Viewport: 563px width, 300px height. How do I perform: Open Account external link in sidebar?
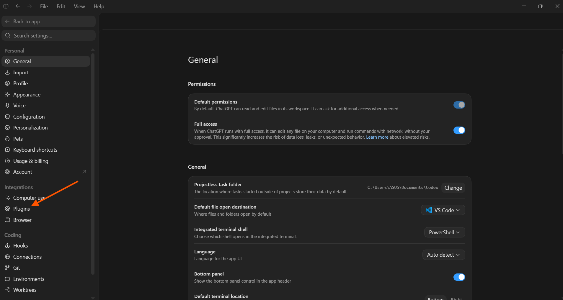coord(84,172)
